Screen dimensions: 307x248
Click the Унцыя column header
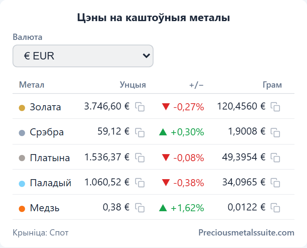(133, 85)
